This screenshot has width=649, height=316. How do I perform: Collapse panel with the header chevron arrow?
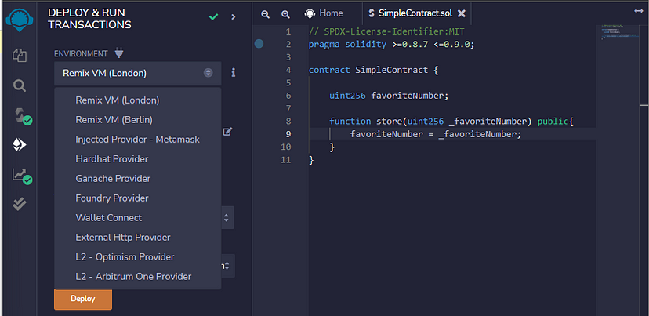pyautogui.click(x=234, y=17)
